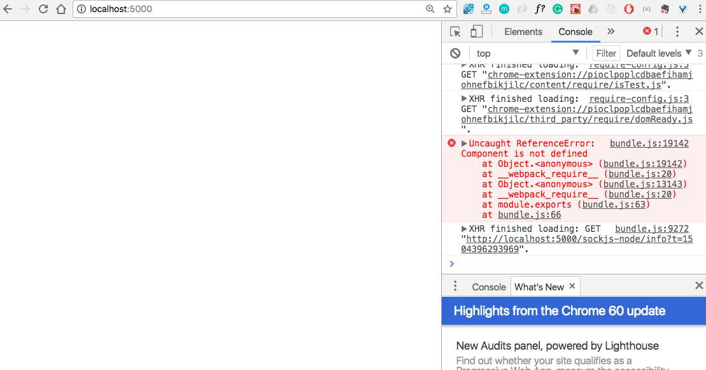Image resolution: width=706 pixels, height=370 pixels.
Task: Click the WhatFont f? extension icon
Action: [540, 10]
